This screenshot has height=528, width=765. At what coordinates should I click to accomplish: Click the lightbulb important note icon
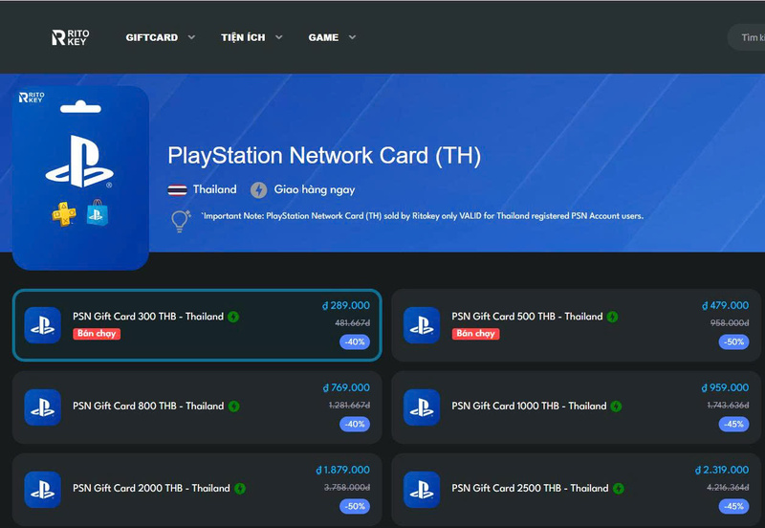(180, 221)
